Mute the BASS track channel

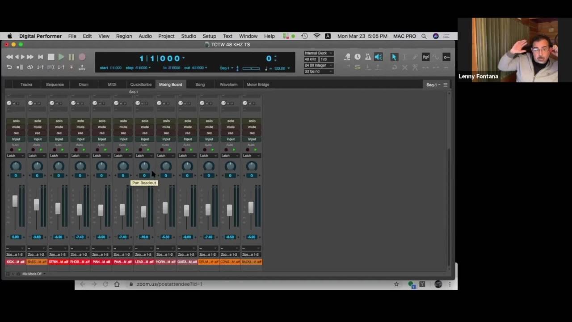(x=38, y=127)
